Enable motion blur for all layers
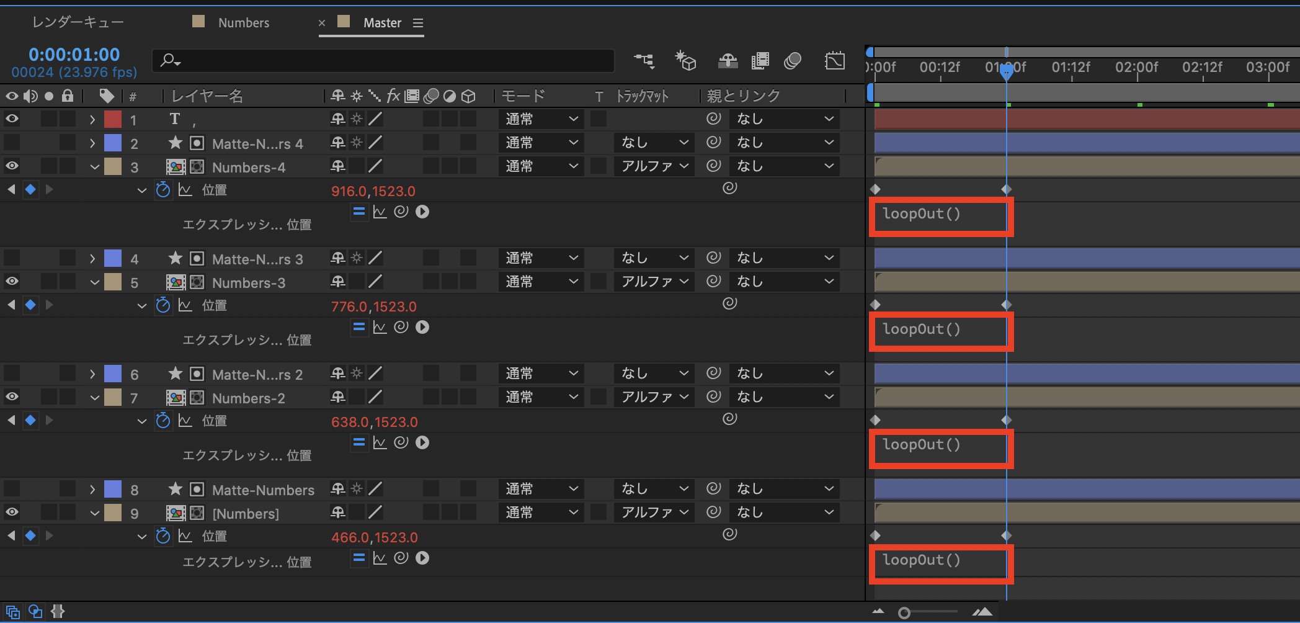Image resolution: width=1300 pixels, height=623 pixels. (x=793, y=60)
